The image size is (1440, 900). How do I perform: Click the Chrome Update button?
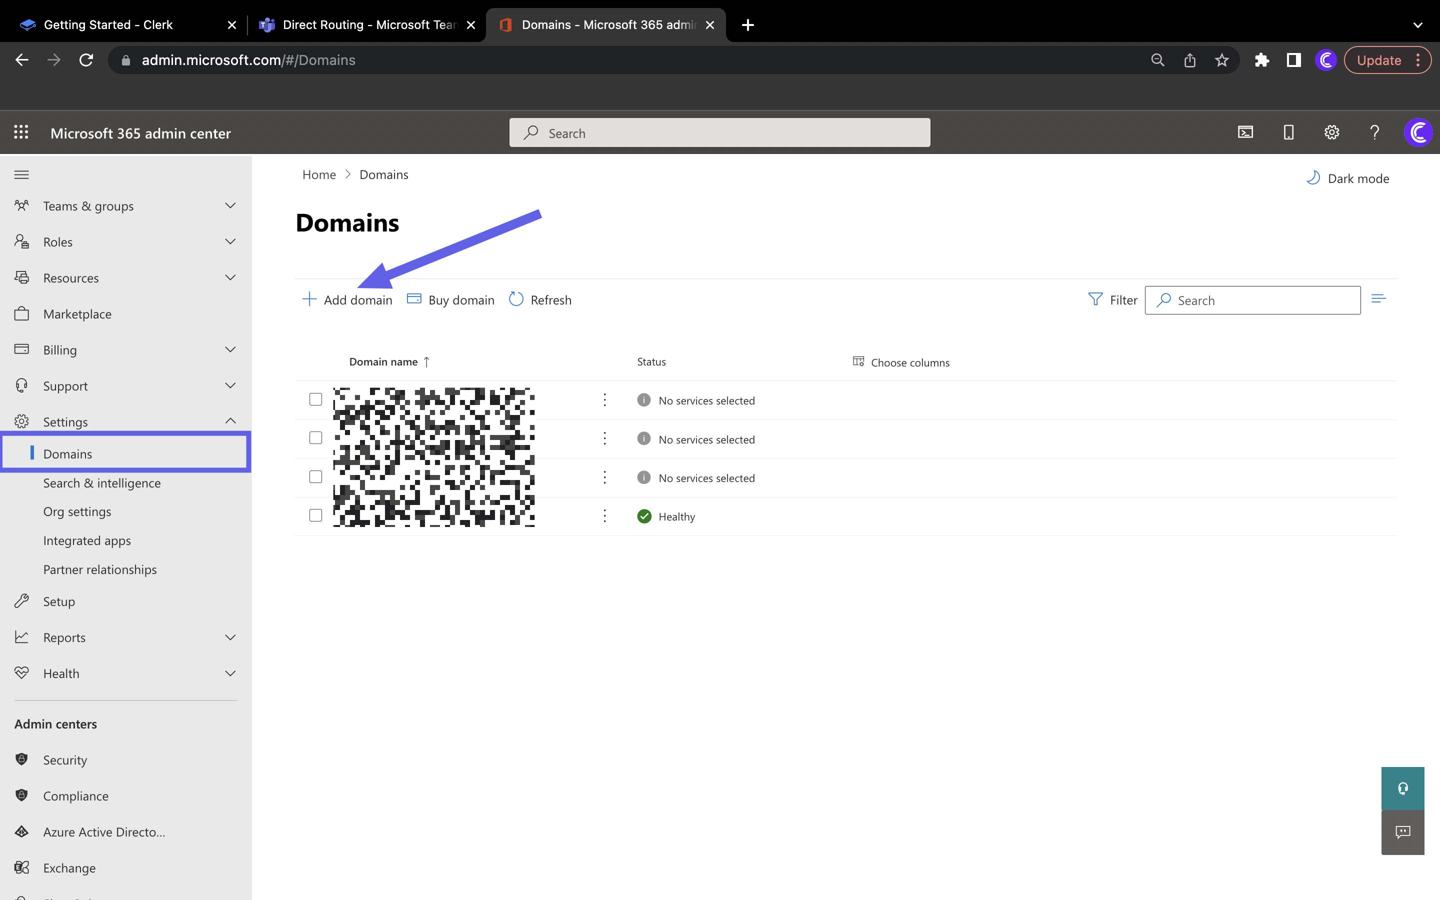click(1387, 60)
